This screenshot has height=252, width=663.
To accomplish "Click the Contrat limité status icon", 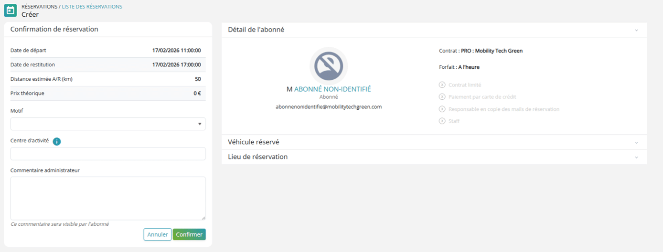I will tap(442, 85).
